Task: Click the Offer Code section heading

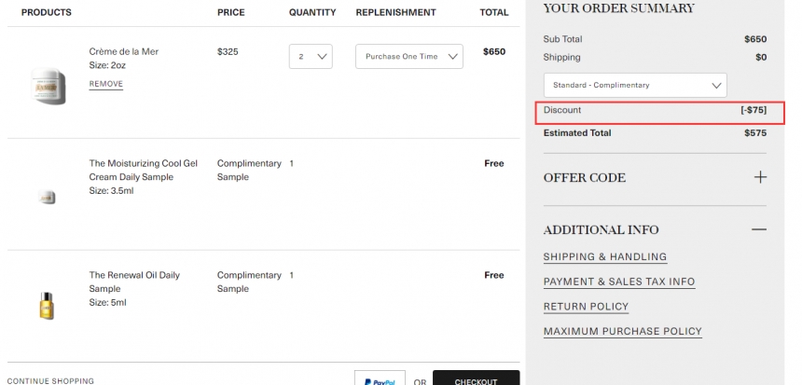Action: point(584,178)
